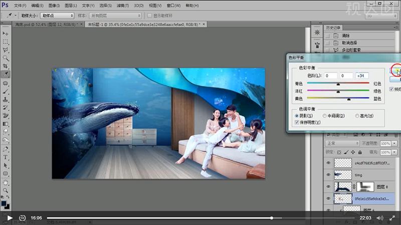This screenshot has width=401, height=225.
Task: Select the Path Selection tool
Action: click(6, 165)
